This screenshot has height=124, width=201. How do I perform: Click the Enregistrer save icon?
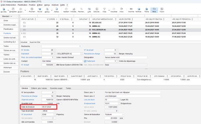13,9
